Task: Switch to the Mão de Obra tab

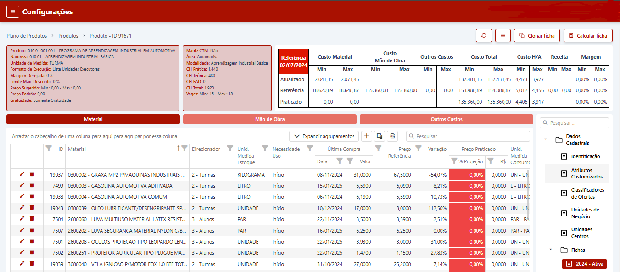Action: point(269,119)
